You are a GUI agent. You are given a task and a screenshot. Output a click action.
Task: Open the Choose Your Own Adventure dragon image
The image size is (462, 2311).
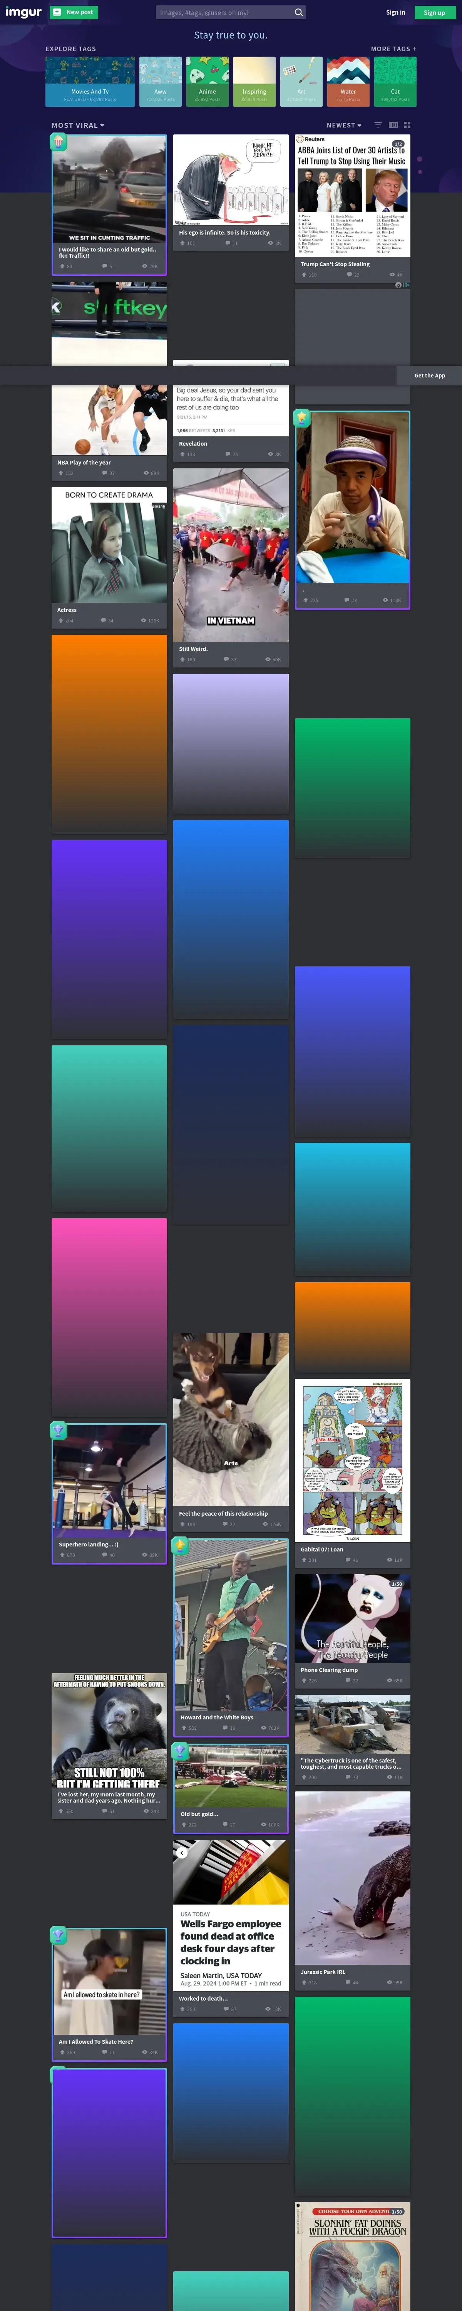pos(353,2256)
